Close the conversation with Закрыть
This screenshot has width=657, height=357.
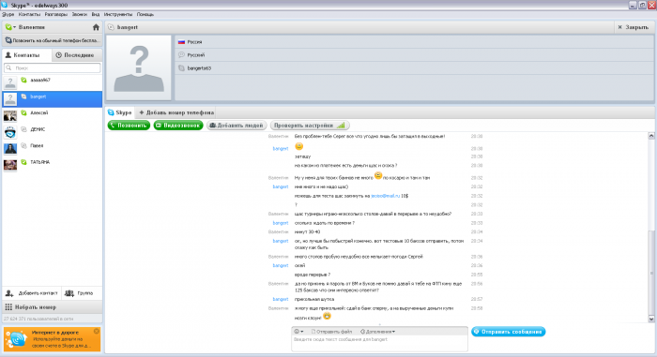(x=634, y=27)
